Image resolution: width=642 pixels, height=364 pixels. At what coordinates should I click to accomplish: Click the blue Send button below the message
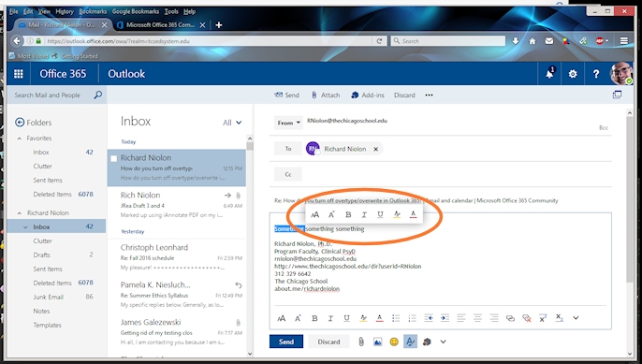click(x=286, y=342)
